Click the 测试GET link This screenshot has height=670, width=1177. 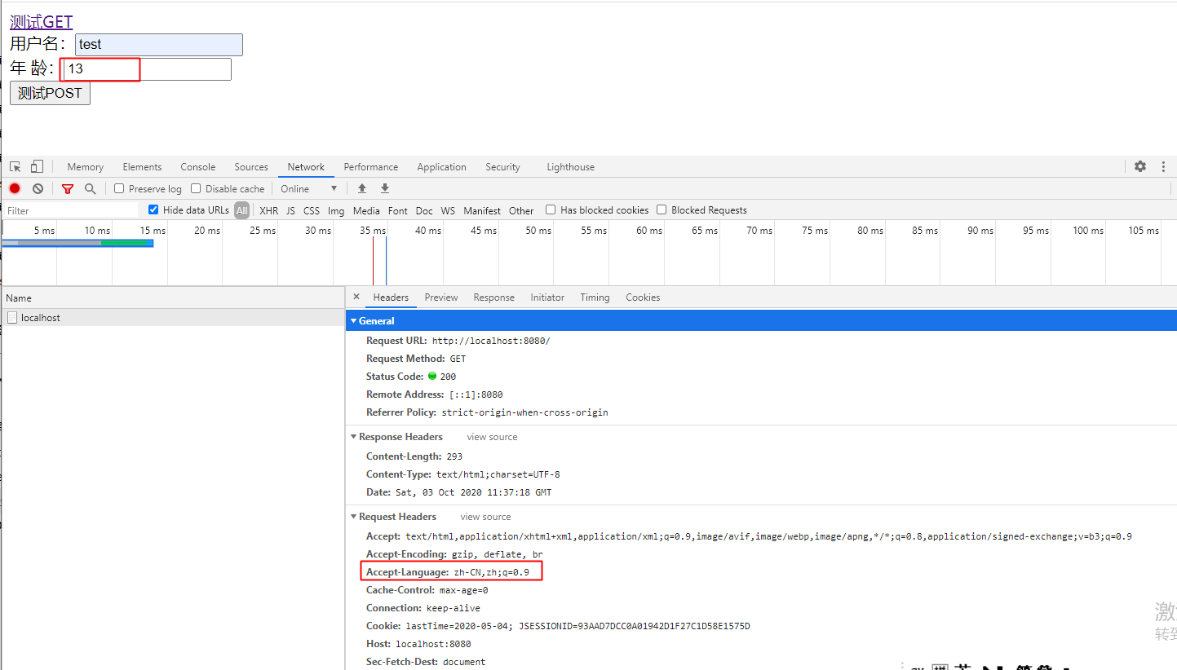[41, 22]
